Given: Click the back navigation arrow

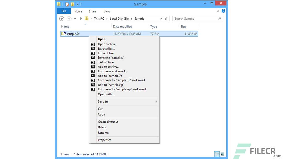Looking at the screenshot, I should (62, 19).
